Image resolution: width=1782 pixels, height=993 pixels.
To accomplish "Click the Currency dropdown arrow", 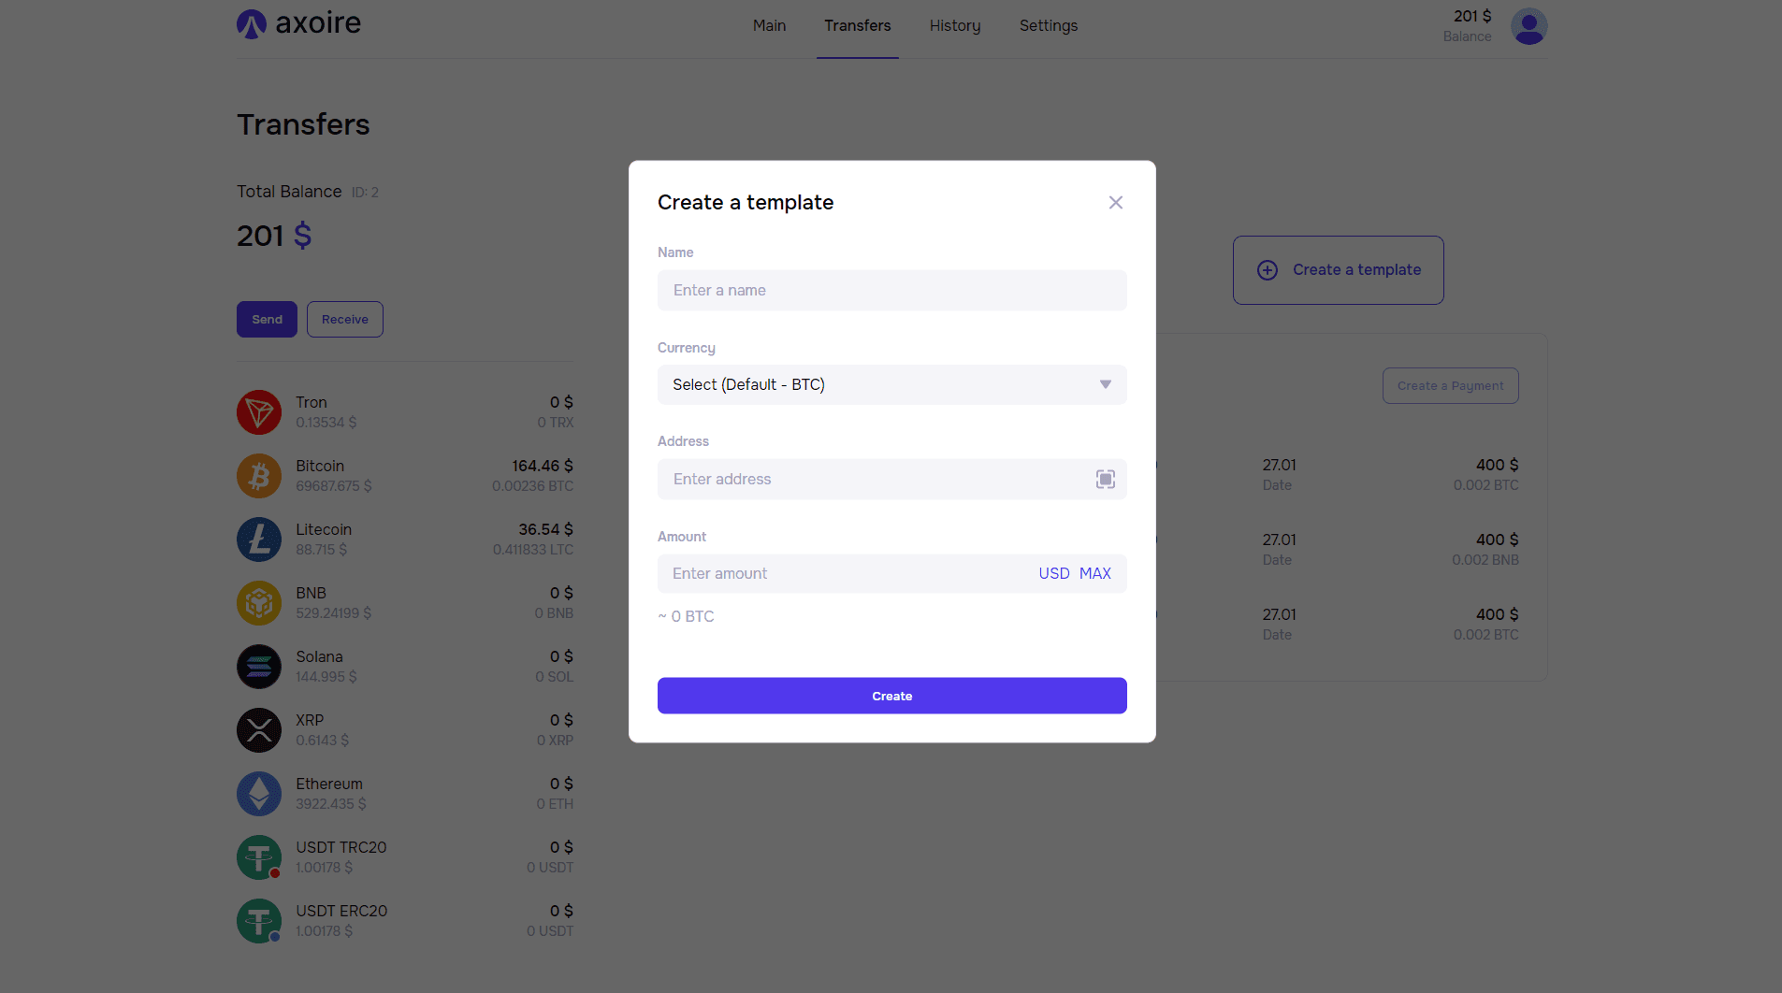I will tap(1105, 385).
